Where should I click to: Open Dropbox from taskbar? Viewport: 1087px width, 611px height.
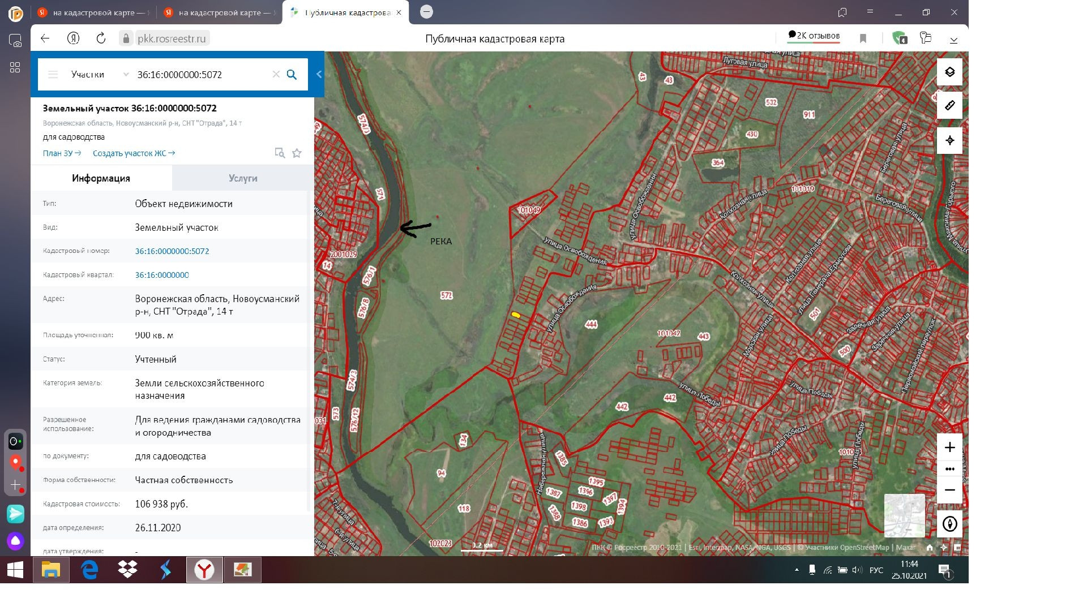click(127, 570)
